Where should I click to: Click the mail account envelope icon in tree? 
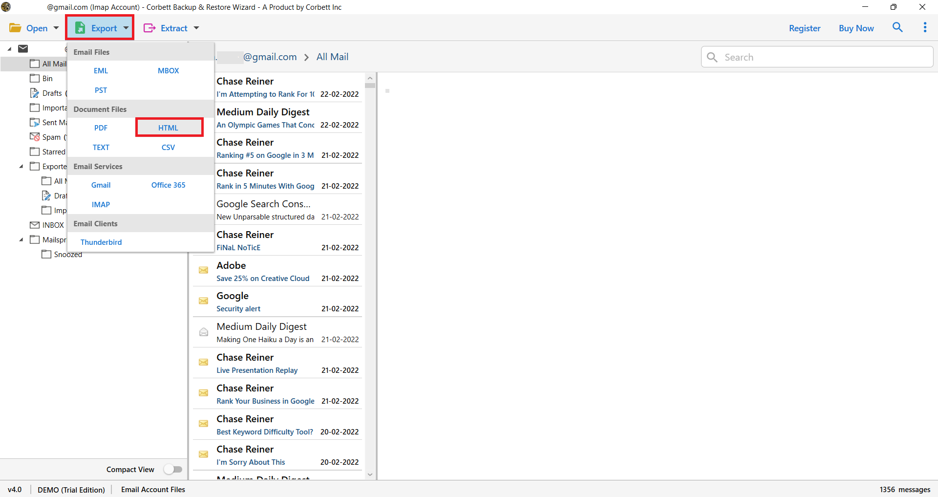(23, 48)
